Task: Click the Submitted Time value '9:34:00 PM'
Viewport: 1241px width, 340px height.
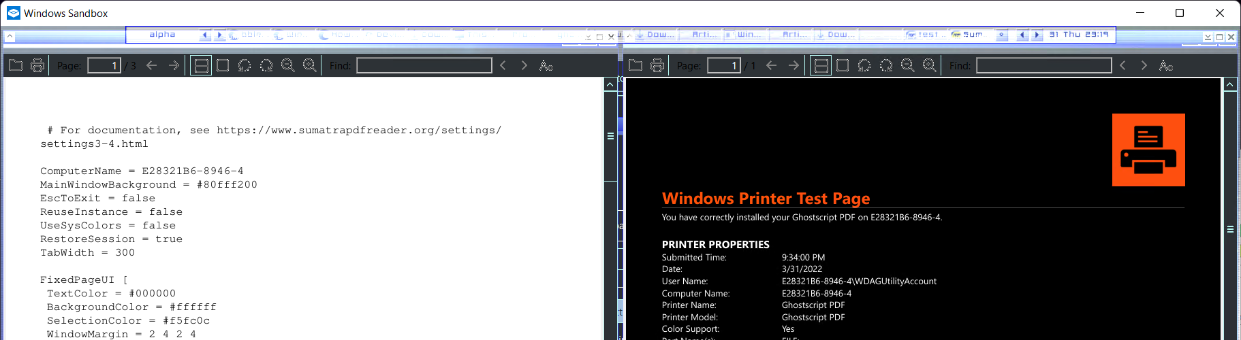Action: (x=803, y=258)
